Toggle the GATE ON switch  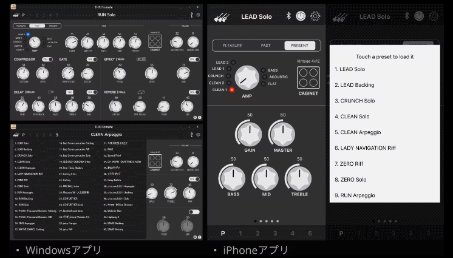pos(92,59)
